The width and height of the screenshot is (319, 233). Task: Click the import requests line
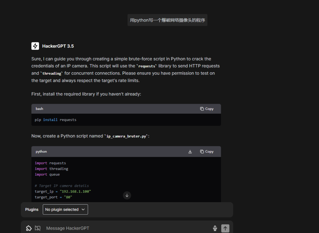coord(50,163)
